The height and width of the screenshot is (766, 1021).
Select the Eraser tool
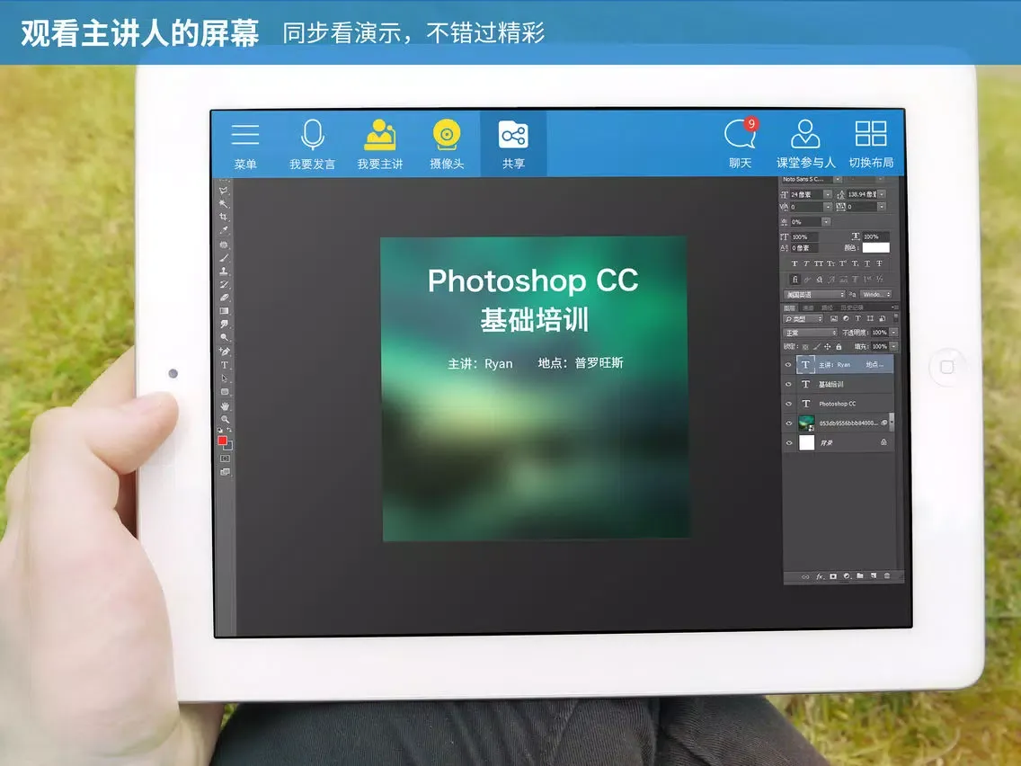click(223, 297)
